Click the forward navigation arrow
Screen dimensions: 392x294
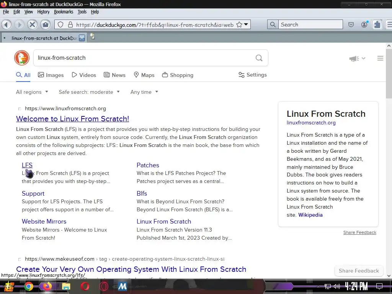19,24
